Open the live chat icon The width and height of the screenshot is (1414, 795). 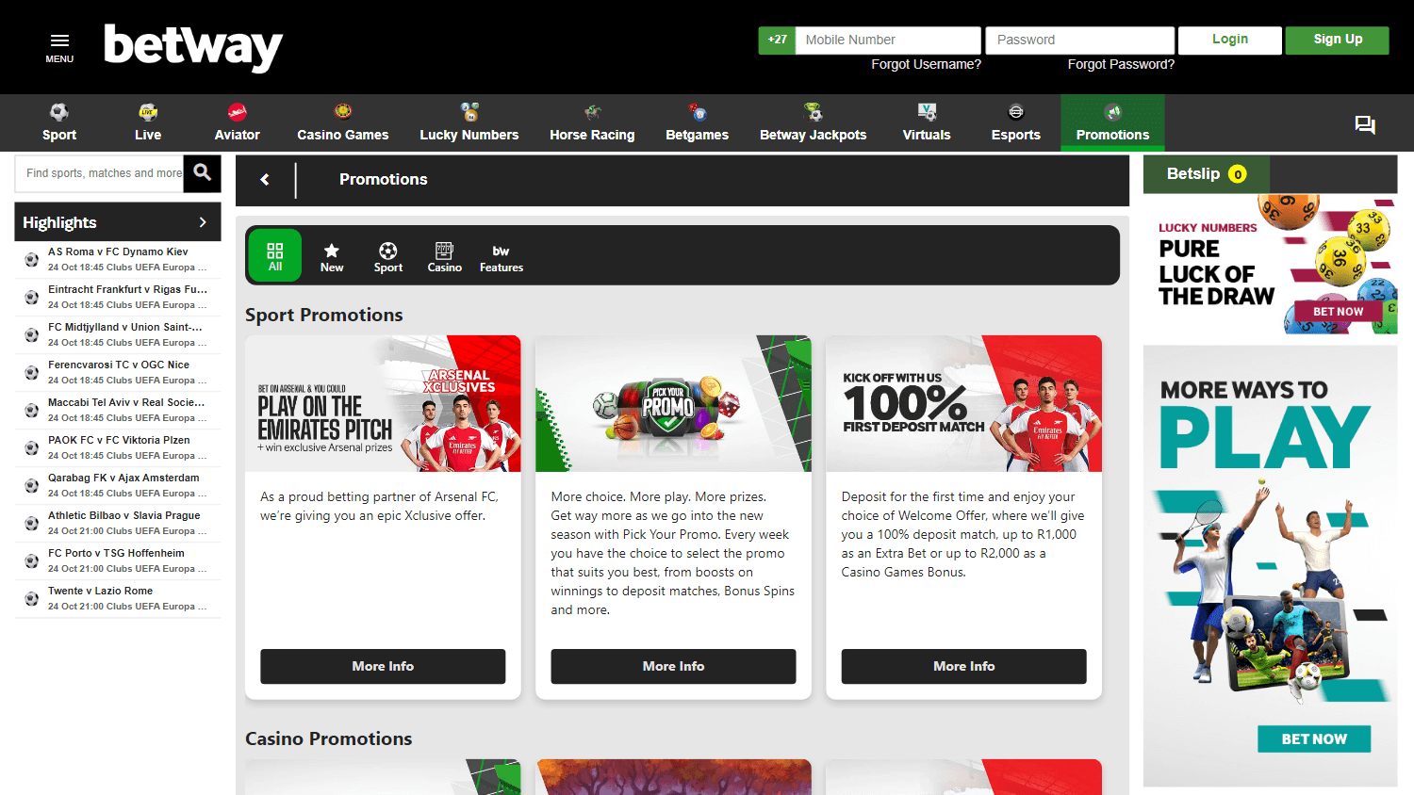[x=1365, y=124]
